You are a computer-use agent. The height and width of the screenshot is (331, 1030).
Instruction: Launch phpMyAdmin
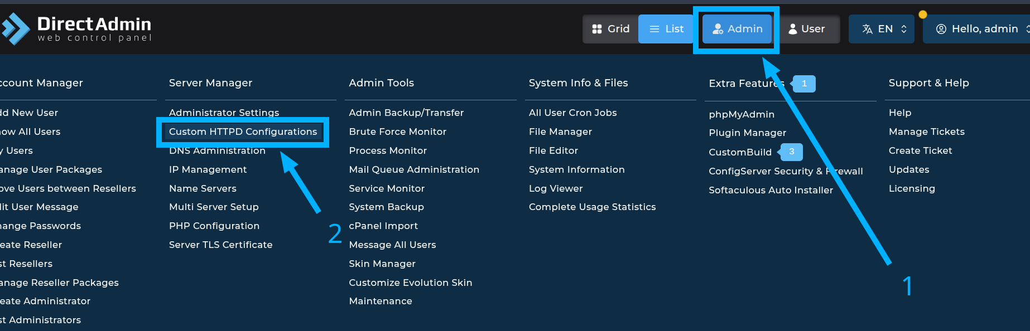[742, 114]
